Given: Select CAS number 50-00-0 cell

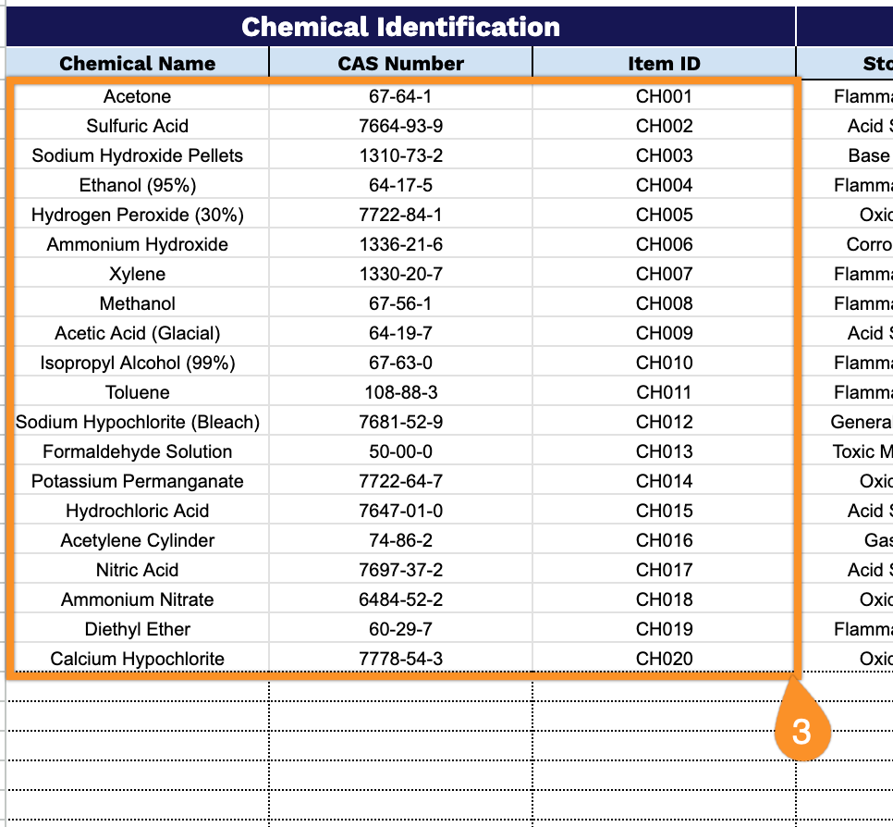Looking at the screenshot, I should coord(400,451).
